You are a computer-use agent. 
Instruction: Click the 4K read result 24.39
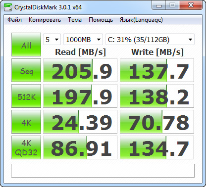(x=80, y=122)
